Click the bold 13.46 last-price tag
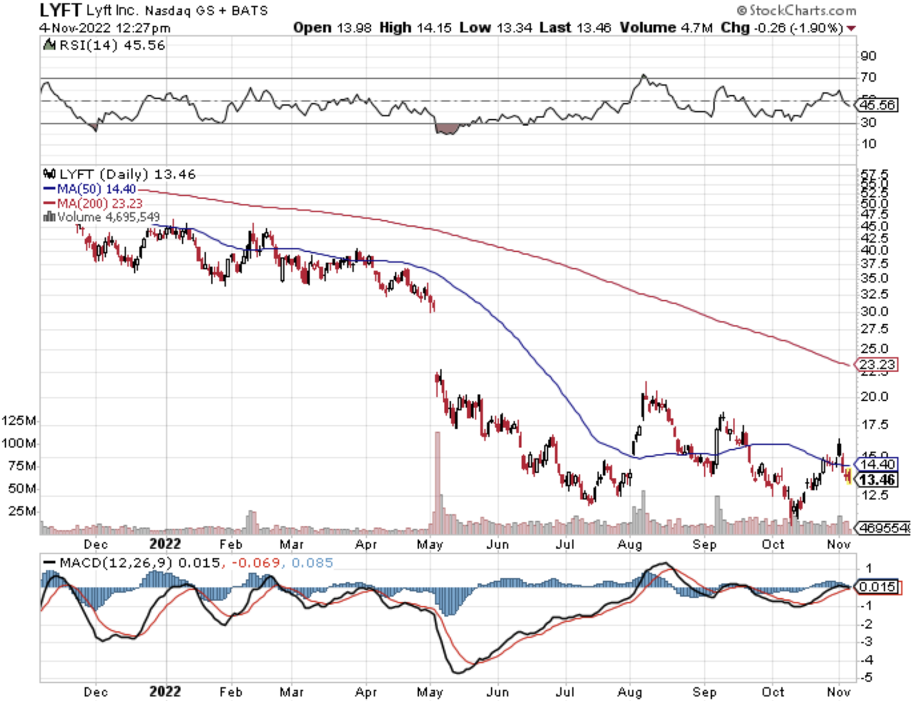 click(x=877, y=480)
